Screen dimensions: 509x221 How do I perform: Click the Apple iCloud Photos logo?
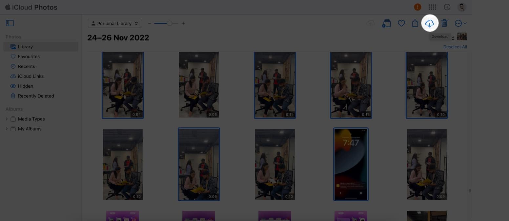click(x=31, y=7)
